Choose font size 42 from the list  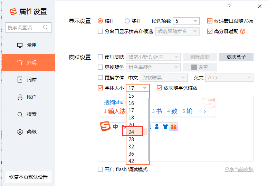tap(137, 161)
